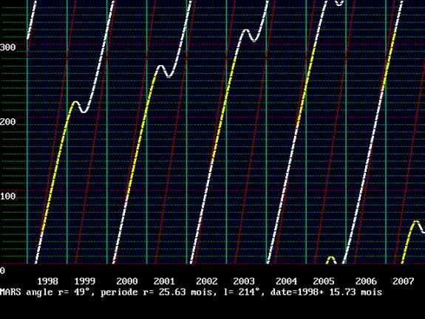The image size is (425, 319).
Task: Select the 2002 year label
Action: [207, 281]
